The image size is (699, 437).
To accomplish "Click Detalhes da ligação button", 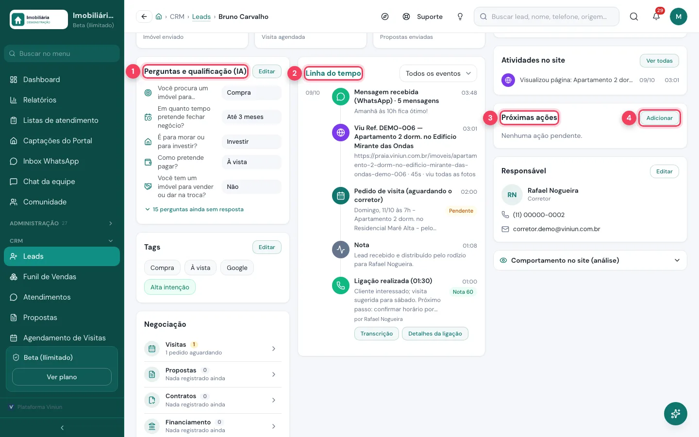I will click(x=435, y=334).
